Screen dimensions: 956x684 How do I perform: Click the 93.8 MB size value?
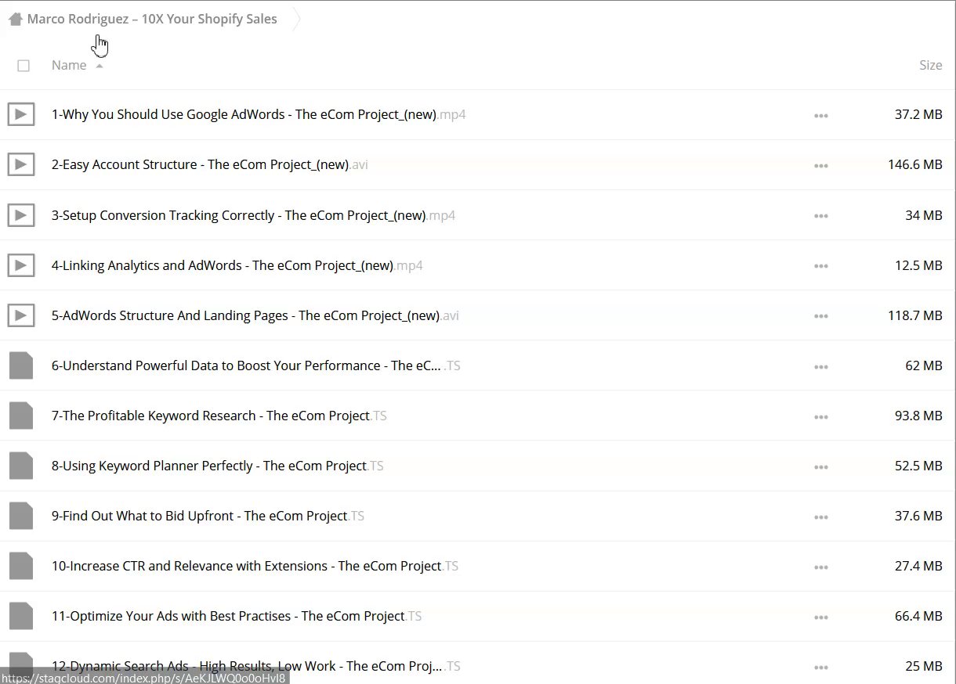(918, 416)
